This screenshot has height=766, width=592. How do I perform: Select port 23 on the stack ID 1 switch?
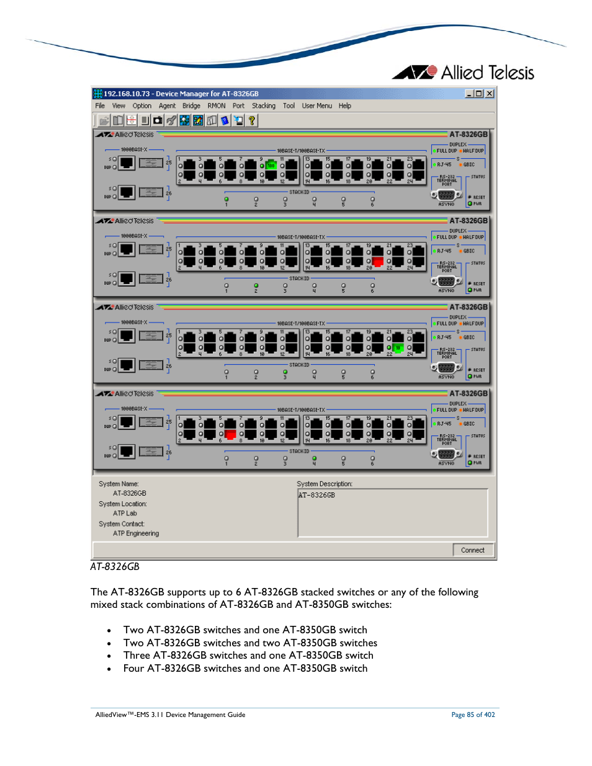point(419,166)
